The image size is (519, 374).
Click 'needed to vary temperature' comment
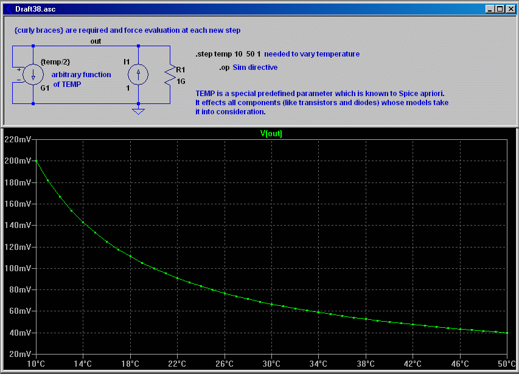pos(312,54)
